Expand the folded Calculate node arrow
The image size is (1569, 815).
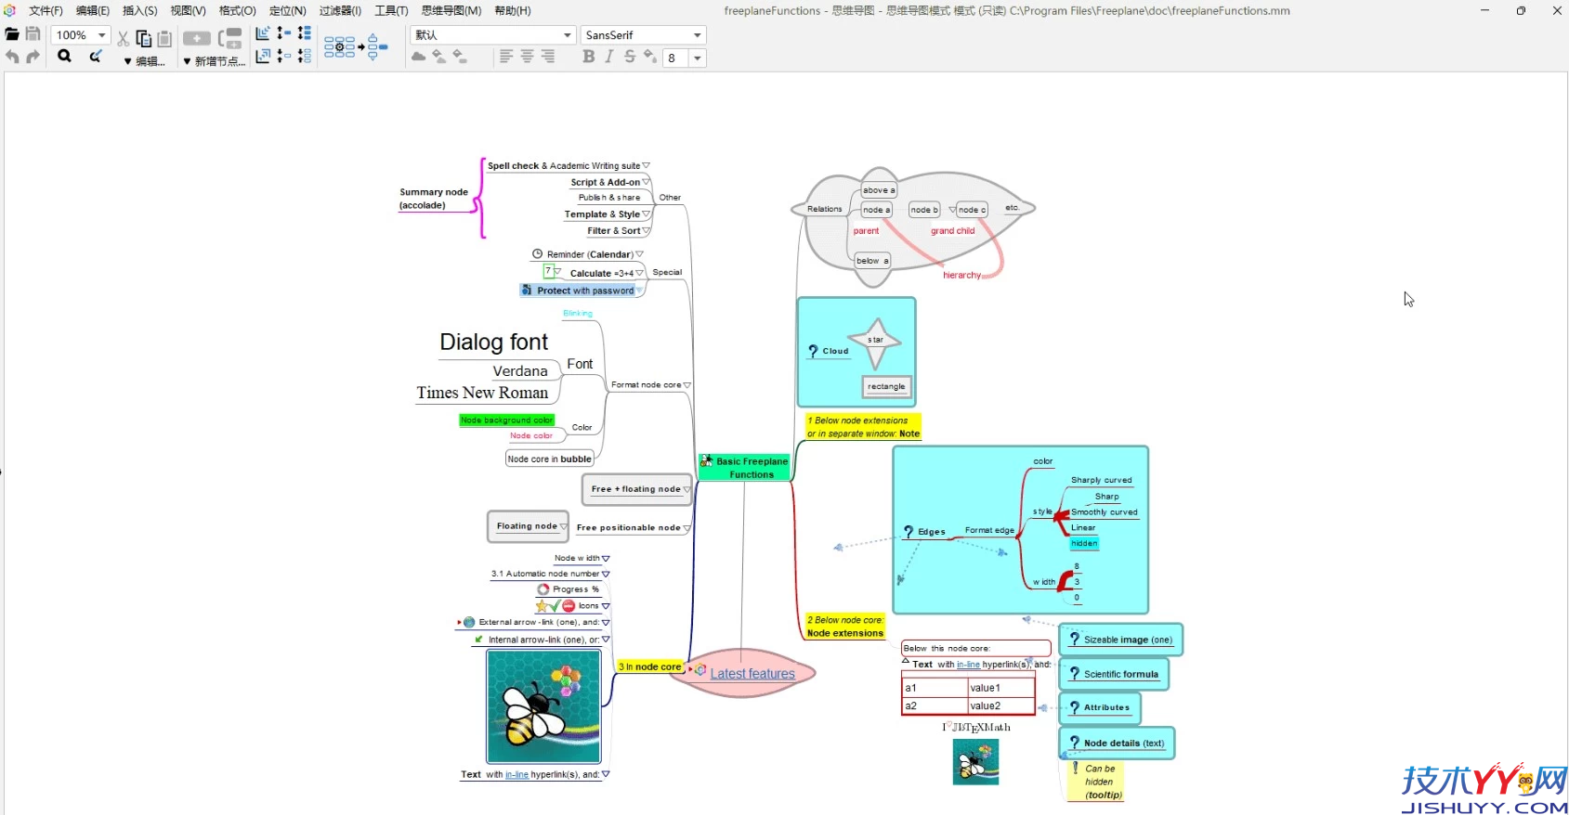(x=639, y=273)
